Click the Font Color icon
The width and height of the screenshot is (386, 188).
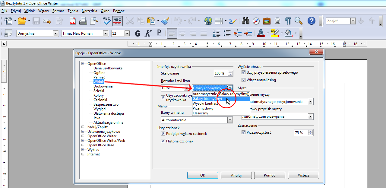261,33
